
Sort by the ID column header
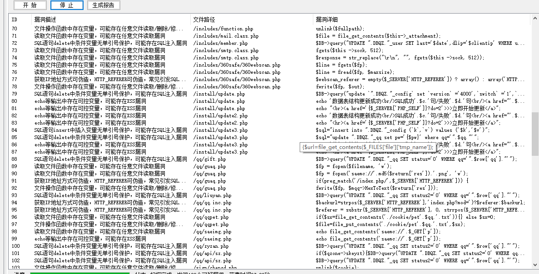pyautogui.click(x=15, y=19)
